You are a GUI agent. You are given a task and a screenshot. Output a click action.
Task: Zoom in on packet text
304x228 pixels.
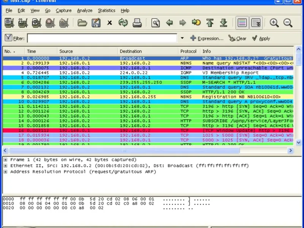click(274, 23)
